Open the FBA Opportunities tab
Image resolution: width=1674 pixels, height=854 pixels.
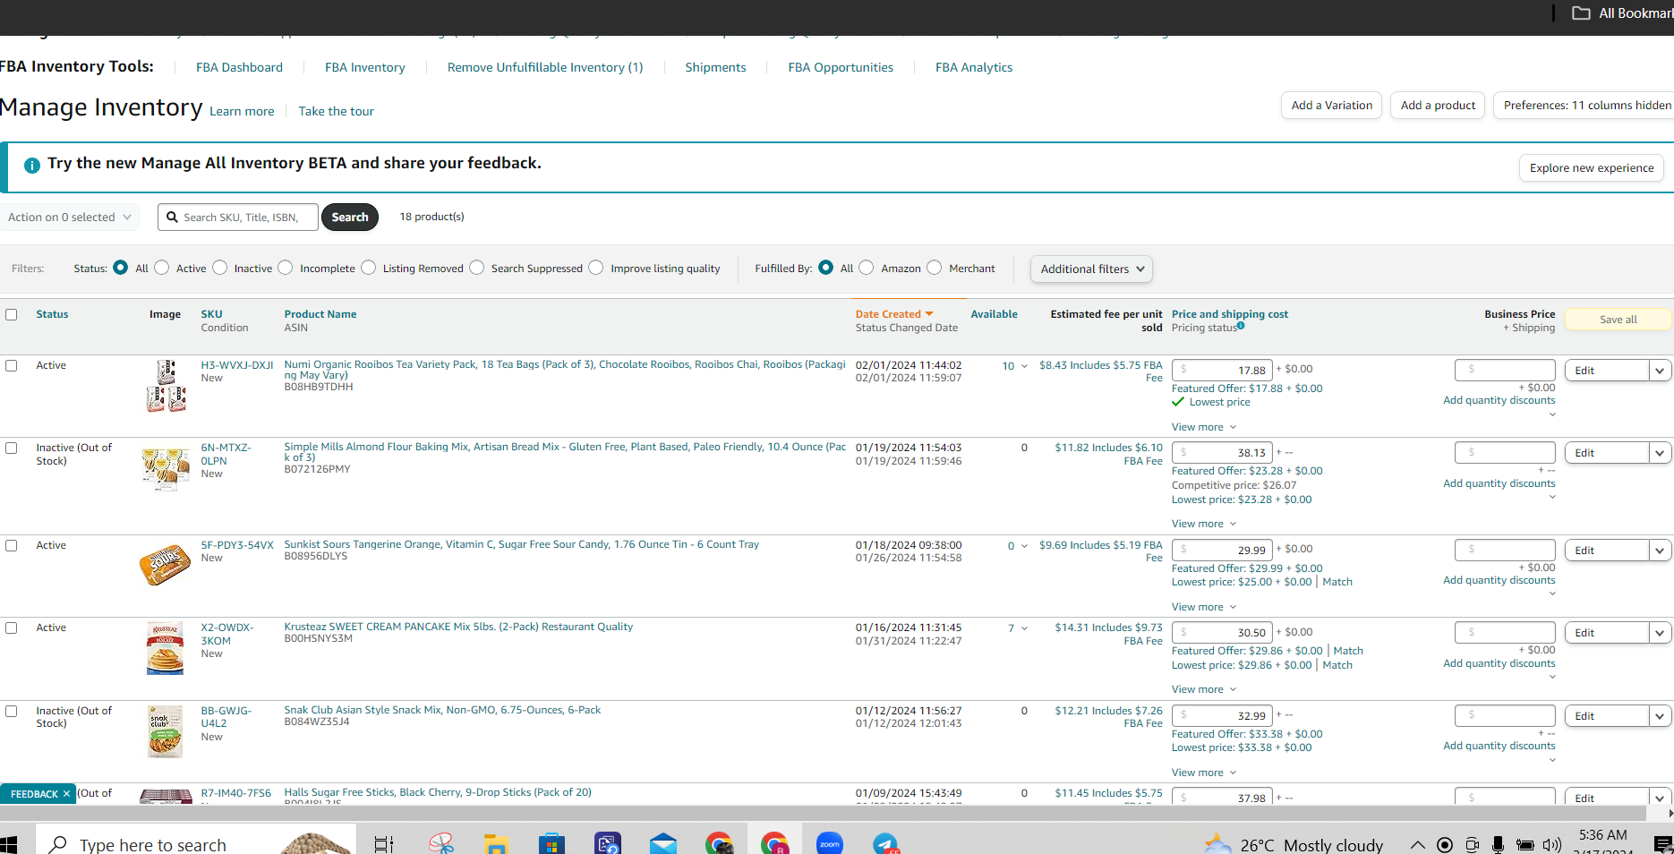pyautogui.click(x=841, y=67)
